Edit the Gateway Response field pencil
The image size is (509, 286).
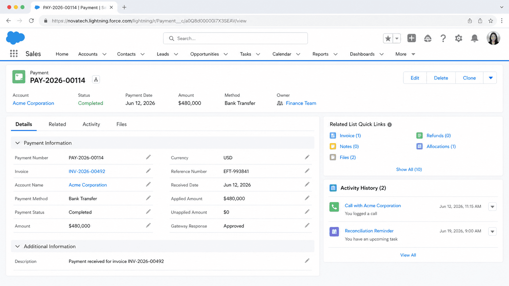307,226
